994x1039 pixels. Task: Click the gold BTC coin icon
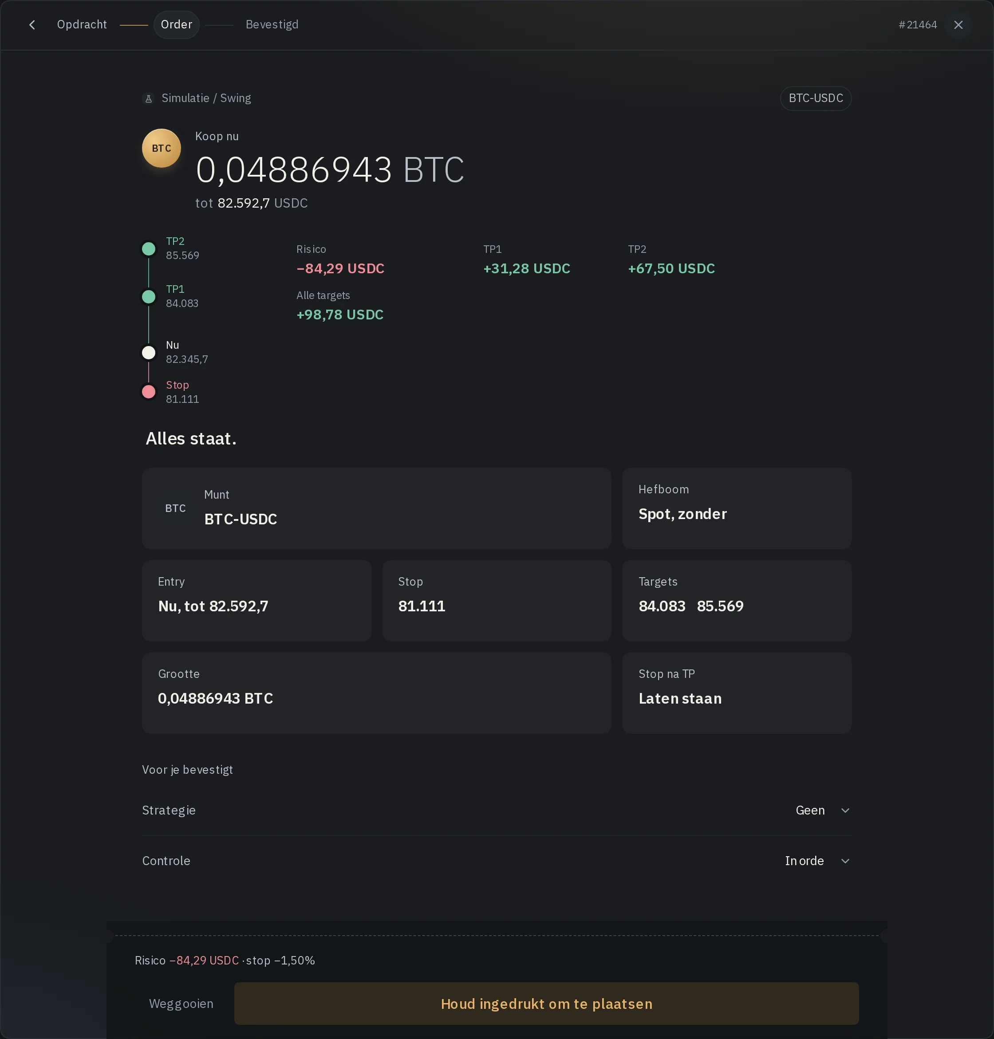pos(162,148)
